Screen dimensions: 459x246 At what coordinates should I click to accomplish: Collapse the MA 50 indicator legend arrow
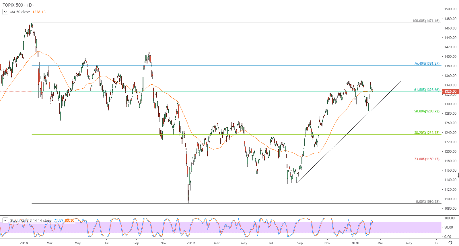5,12
